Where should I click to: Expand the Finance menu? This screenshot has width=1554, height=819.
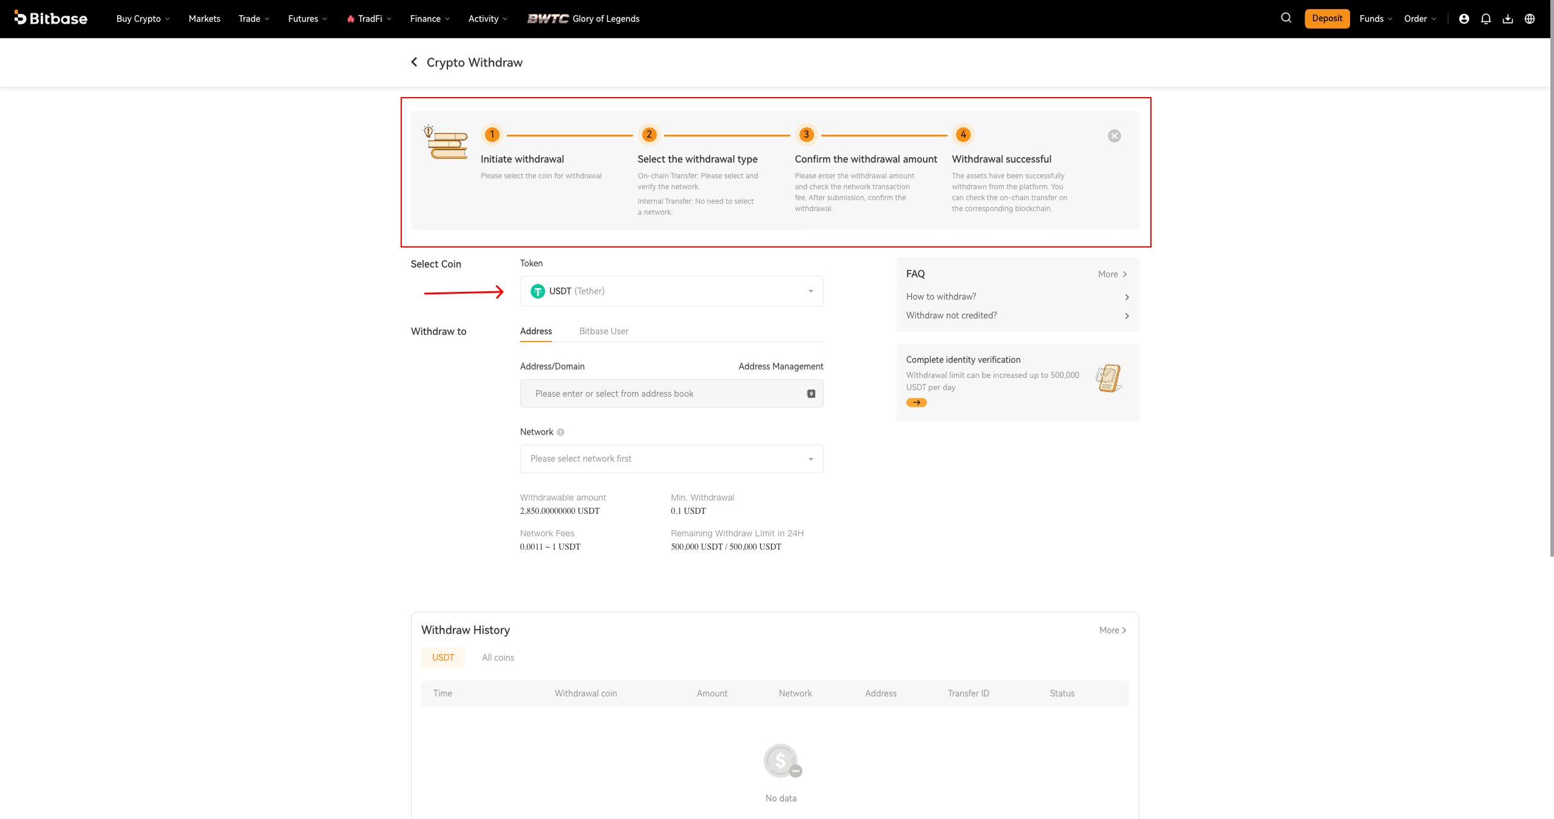(x=430, y=19)
